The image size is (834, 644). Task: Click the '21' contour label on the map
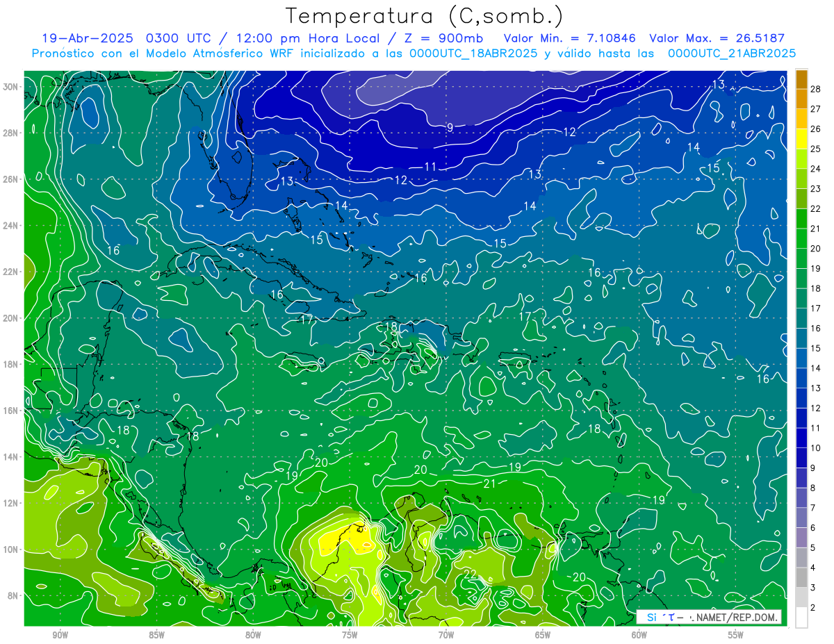[489, 484]
